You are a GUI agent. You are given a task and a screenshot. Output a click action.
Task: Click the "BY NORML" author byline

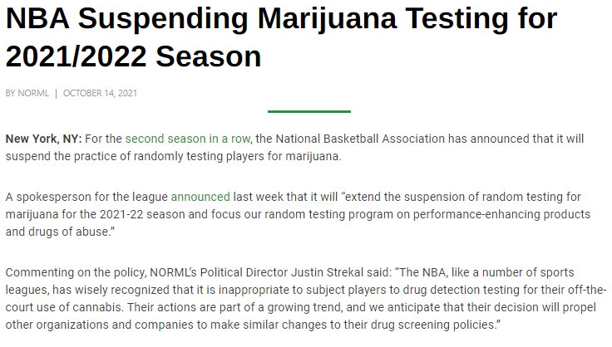point(27,93)
